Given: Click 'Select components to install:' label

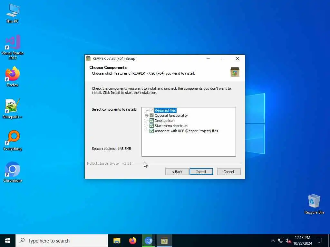Looking at the screenshot, I should [x=114, y=109].
